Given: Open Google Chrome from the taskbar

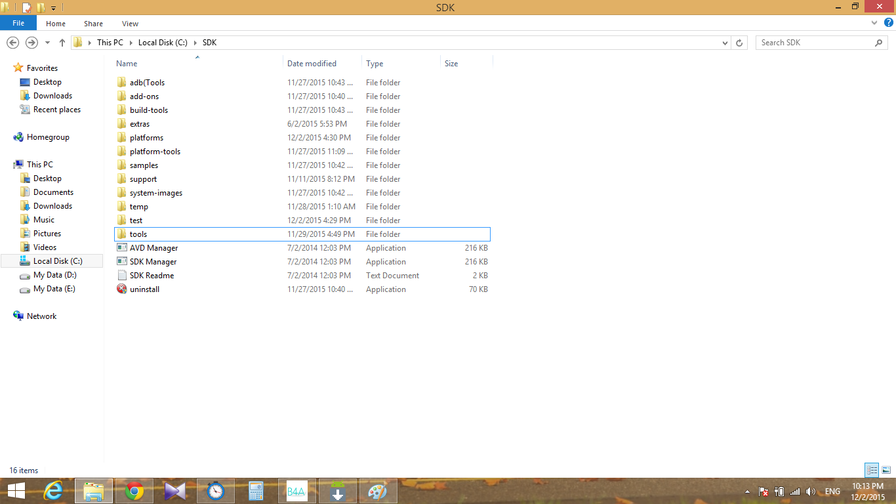Looking at the screenshot, I should tap(134, 491).
